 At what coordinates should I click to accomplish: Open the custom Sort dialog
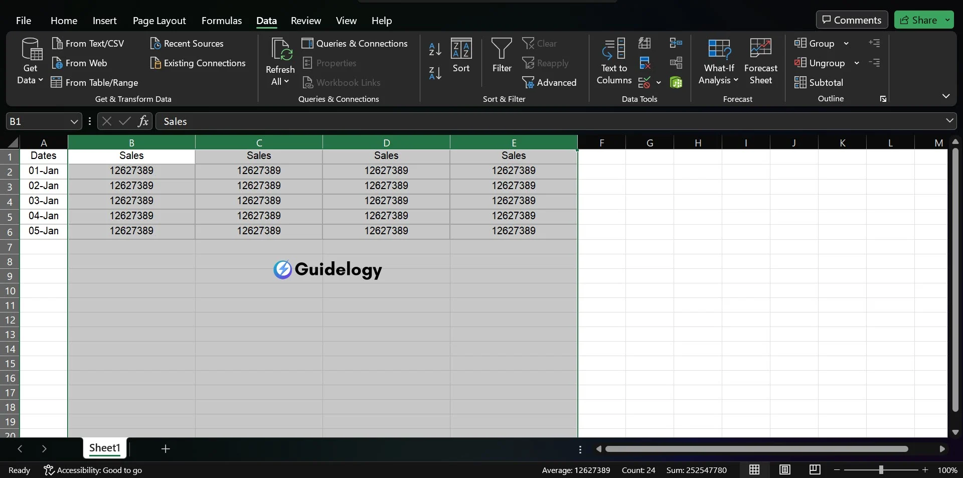pos(461,56)
